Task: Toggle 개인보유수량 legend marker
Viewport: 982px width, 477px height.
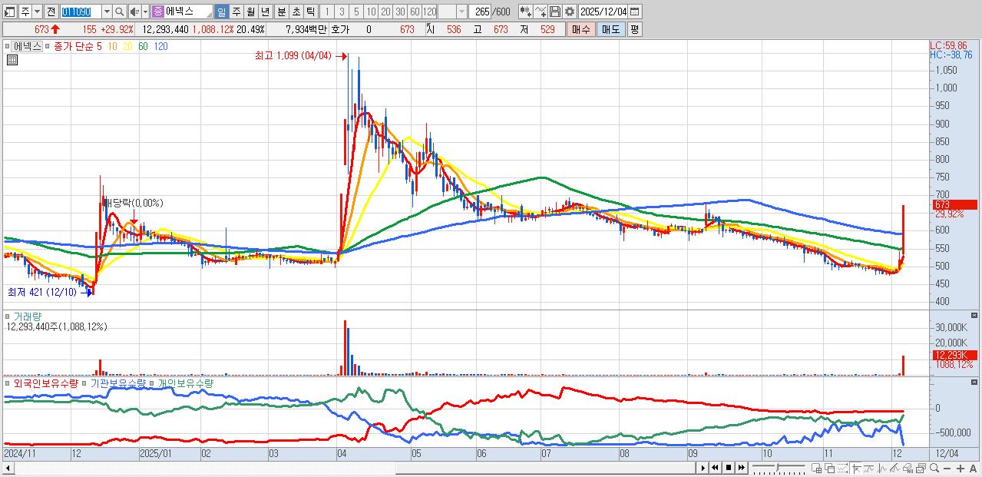Action: pos(152,383)
